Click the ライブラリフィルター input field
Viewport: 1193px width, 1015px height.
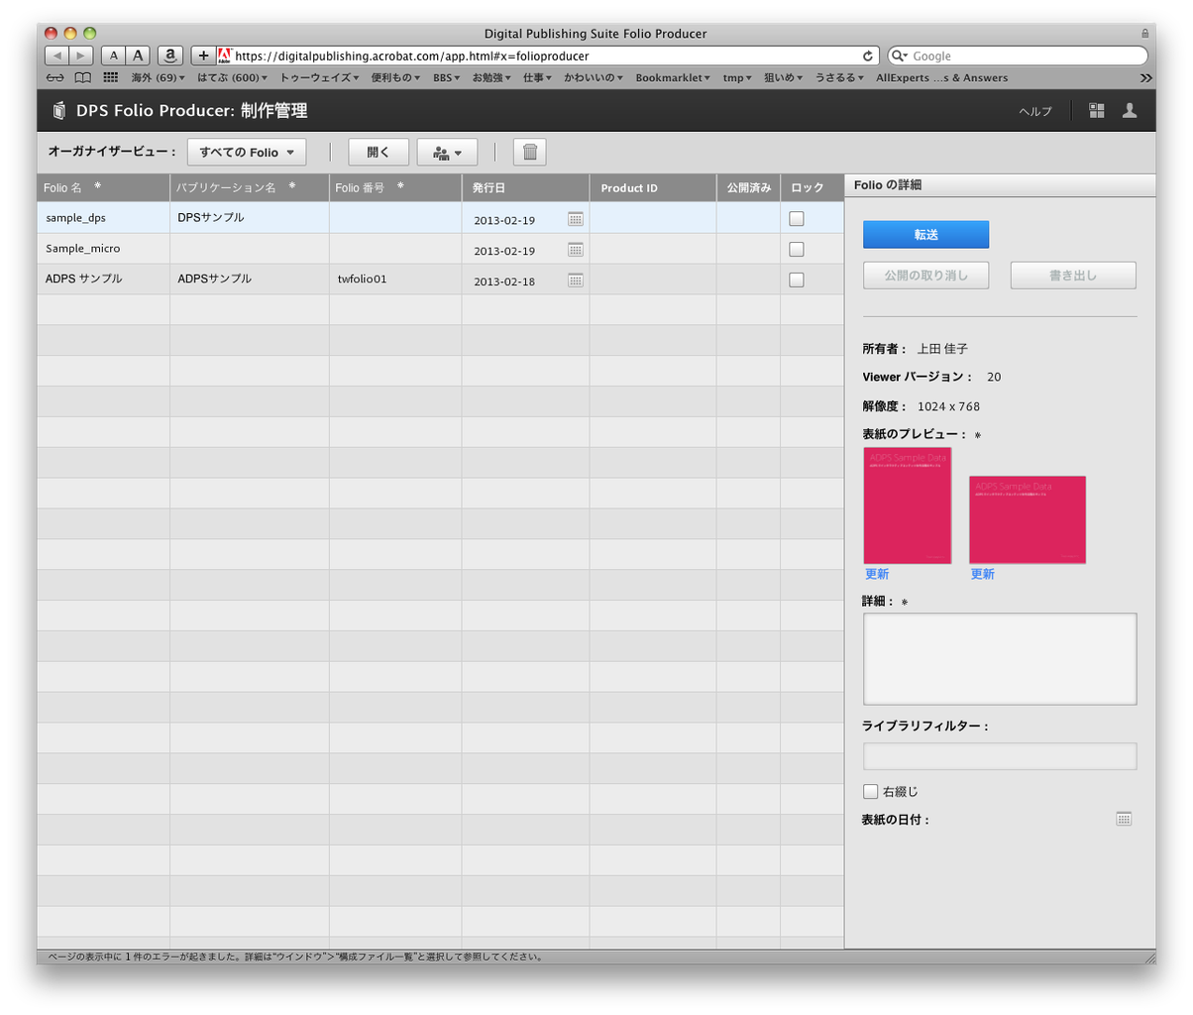pyautogui.click(x=1000, y=756)
